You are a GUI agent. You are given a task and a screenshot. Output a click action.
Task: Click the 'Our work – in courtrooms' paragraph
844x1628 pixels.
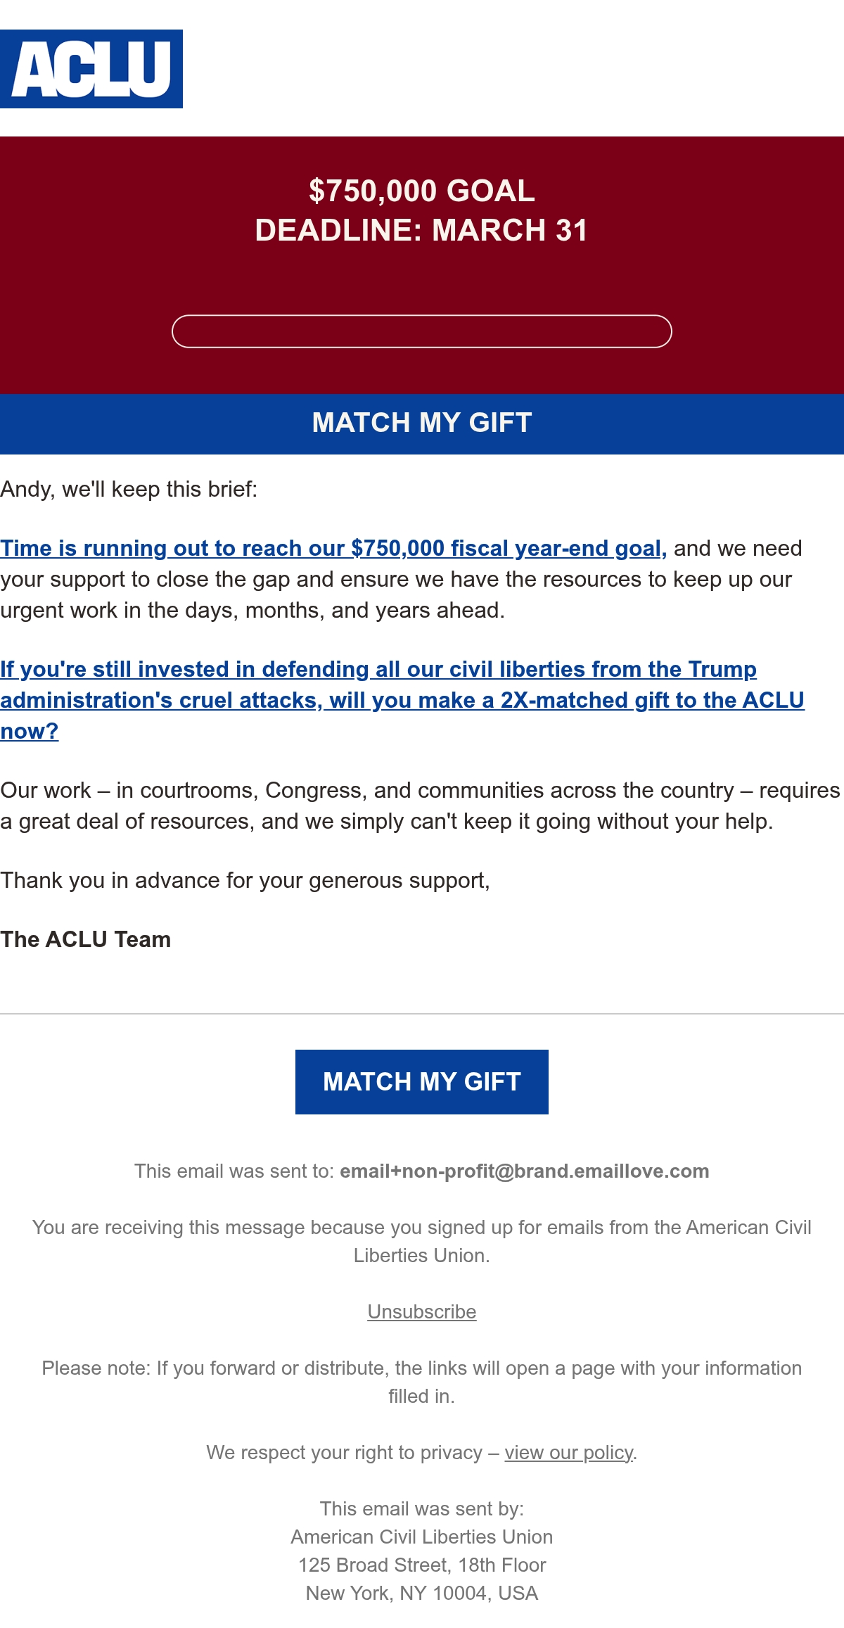tap(421, 806)
